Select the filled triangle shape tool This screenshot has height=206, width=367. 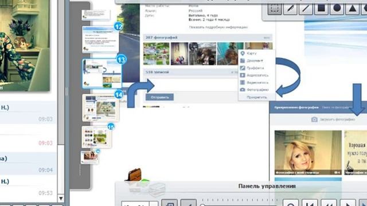[x=353, y=9]
